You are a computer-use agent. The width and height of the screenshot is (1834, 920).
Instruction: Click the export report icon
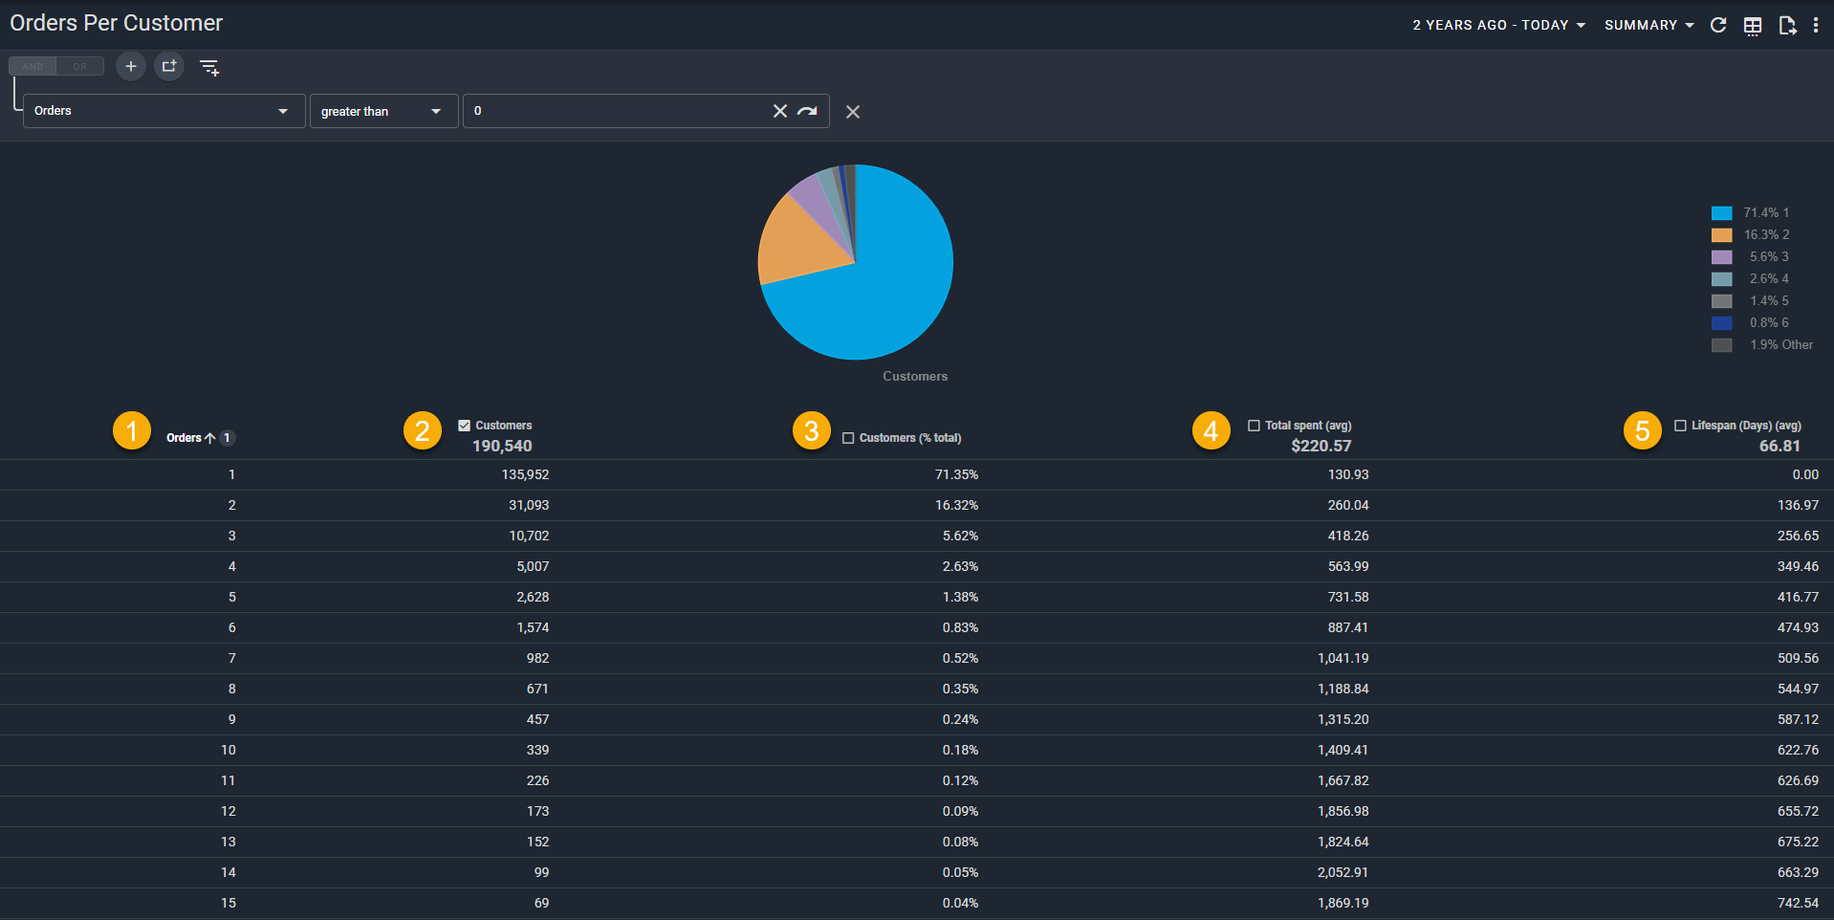(1786, 26)
